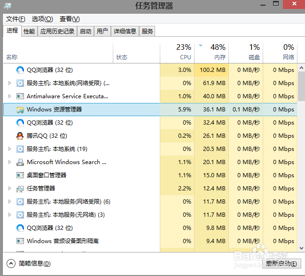Sort by the 内存 column header
This screenshot has width=305, height=276.
click(211, 53)
